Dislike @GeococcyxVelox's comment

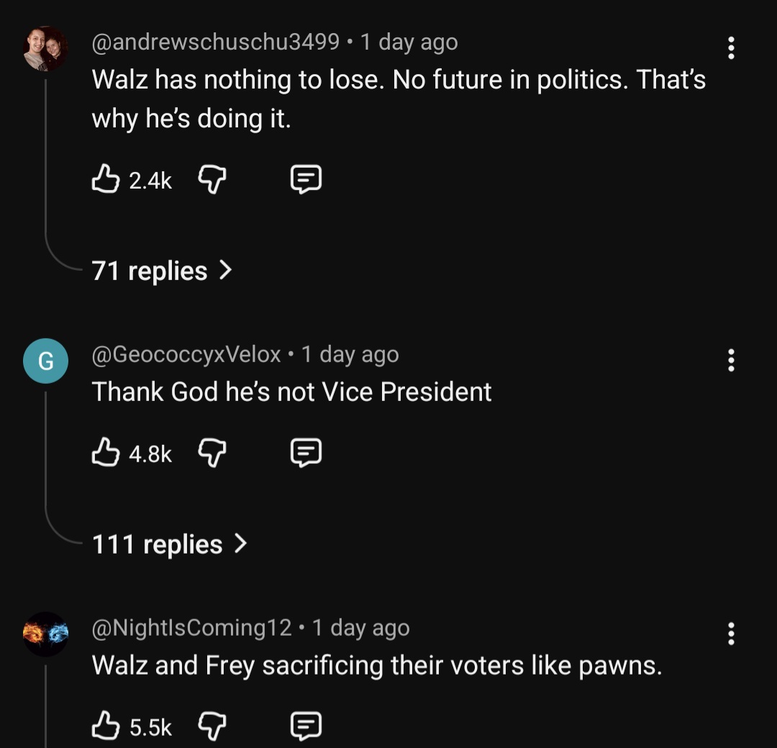click(x=212, y=453)
